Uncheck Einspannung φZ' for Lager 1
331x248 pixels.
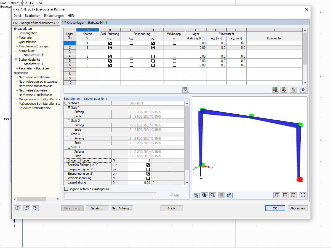pos(153,43)
